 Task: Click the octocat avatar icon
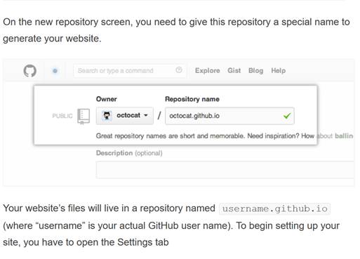click(107, 116)
